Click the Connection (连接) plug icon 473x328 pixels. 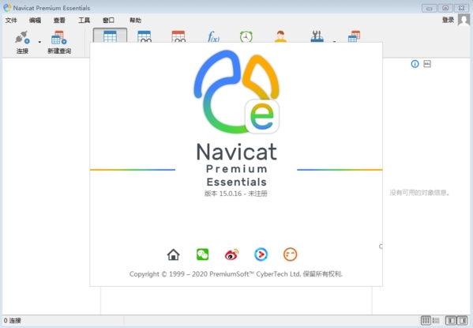coord(22,38)
